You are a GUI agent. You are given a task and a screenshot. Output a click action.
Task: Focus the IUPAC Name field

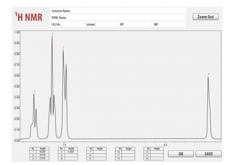point(118,18)
